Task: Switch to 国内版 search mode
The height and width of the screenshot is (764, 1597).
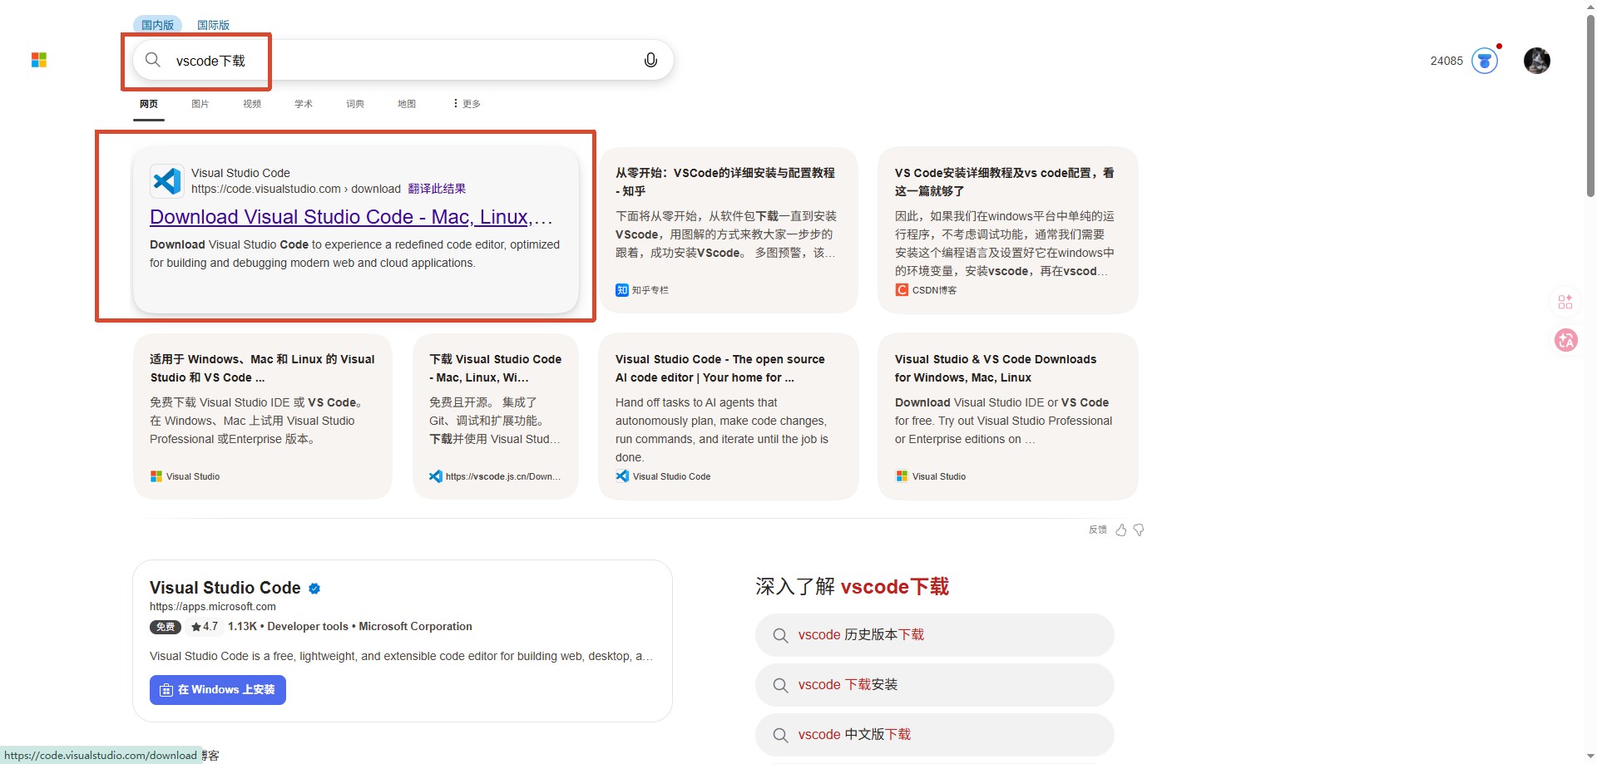Action: (x=157, y=25)
